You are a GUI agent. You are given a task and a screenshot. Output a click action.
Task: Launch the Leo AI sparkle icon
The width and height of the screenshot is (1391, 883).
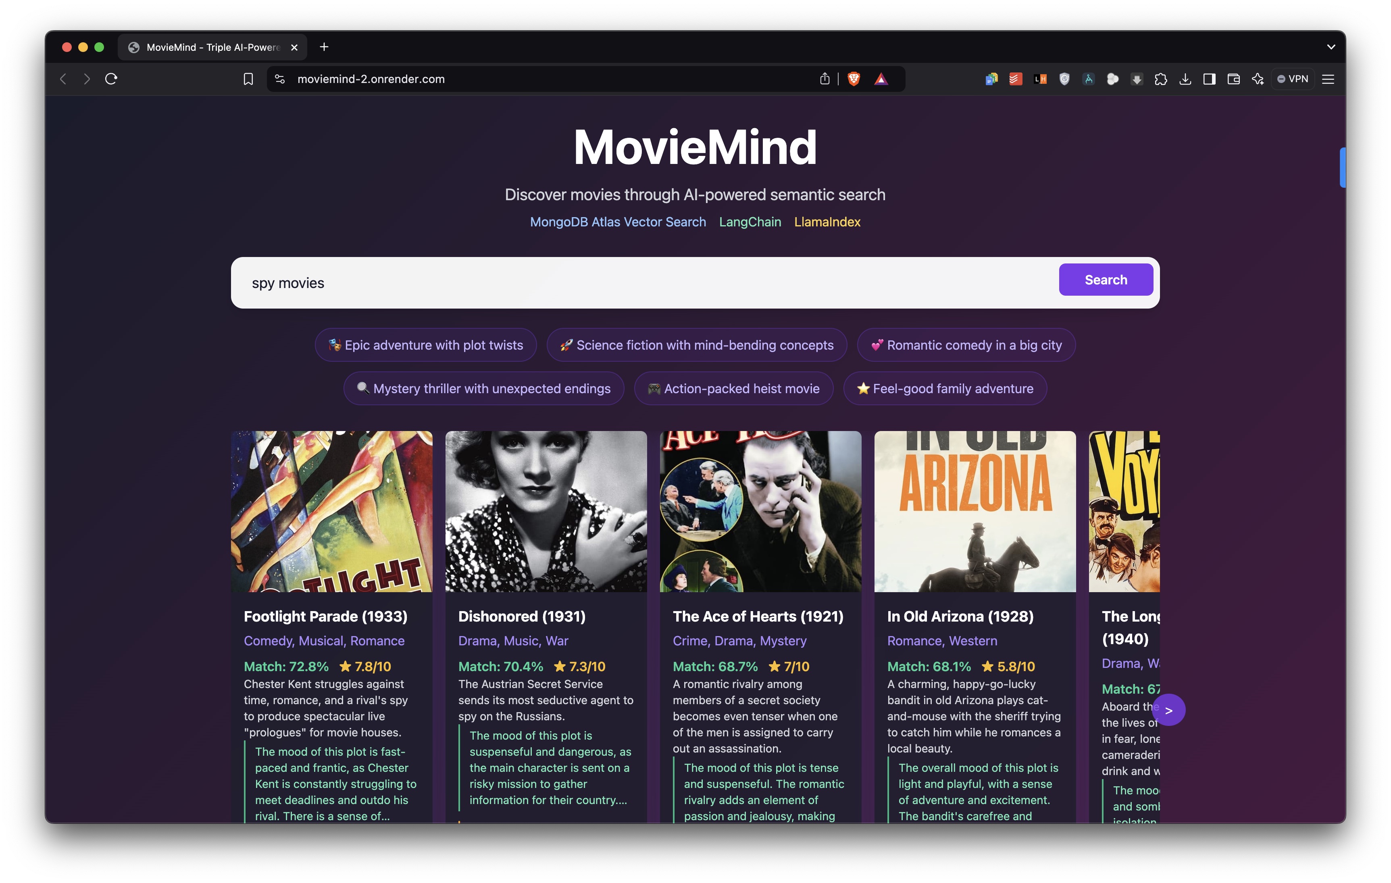coord(1258,79)
